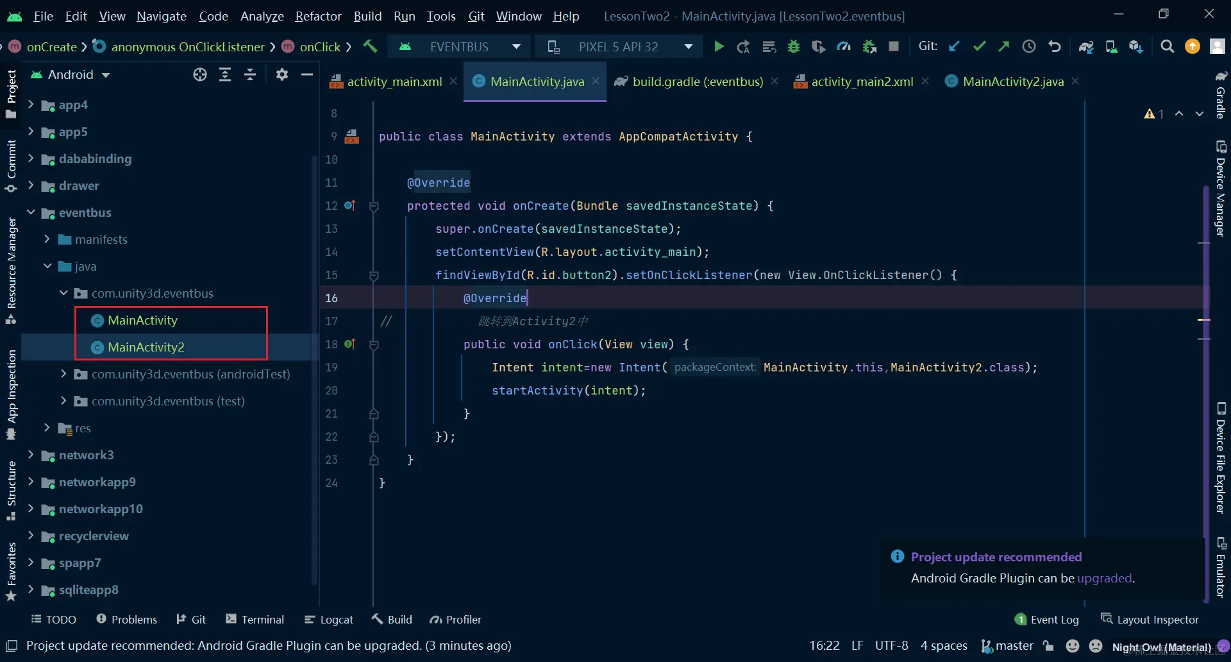Open the Logcat tool window
The width and height of the screenshot is (1231, 662).
pyautogui.click(x=329, y=620)
